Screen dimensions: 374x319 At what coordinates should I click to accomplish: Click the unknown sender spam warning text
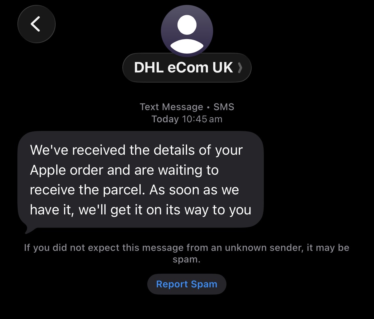(x=187, y=253)
